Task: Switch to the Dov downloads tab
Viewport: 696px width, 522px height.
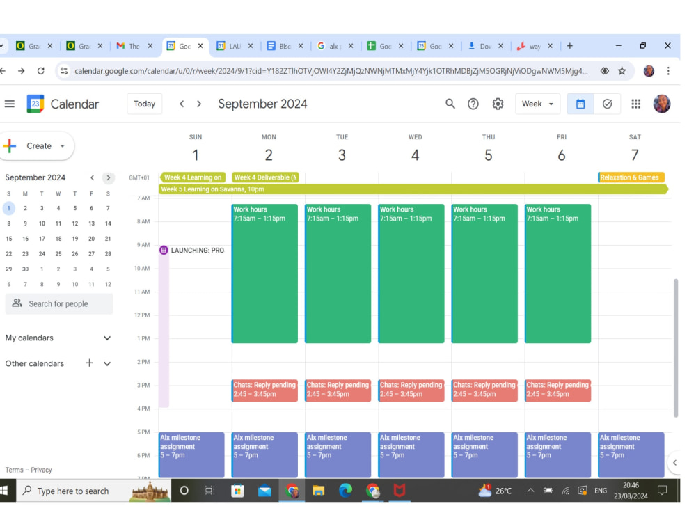Action: click(x=485, y=46)
